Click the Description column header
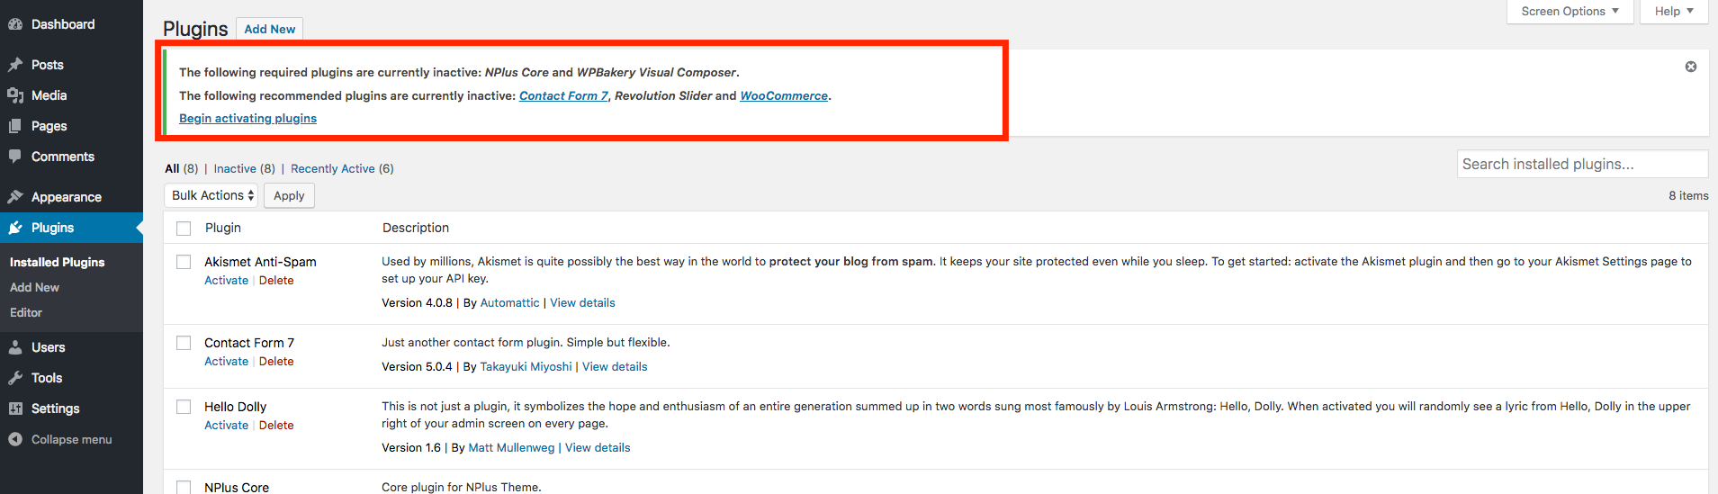Screen dimensions: 1718x494 click(x=416, y=228)
